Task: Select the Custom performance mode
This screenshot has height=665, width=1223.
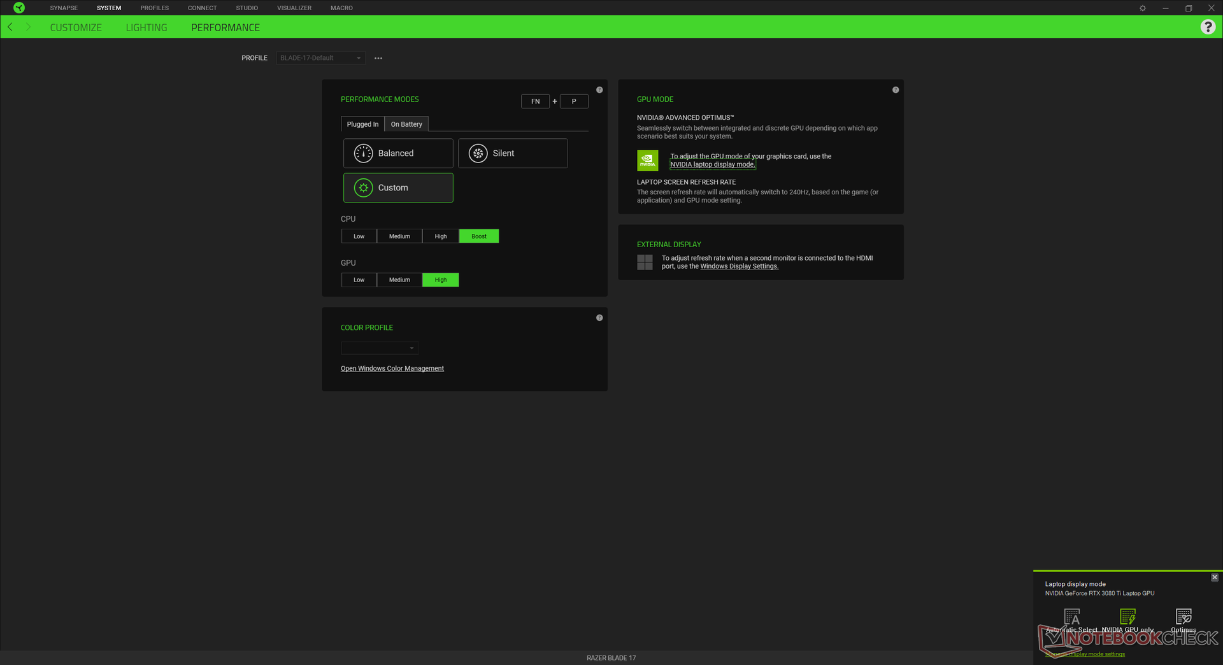Action: [398, 188]
